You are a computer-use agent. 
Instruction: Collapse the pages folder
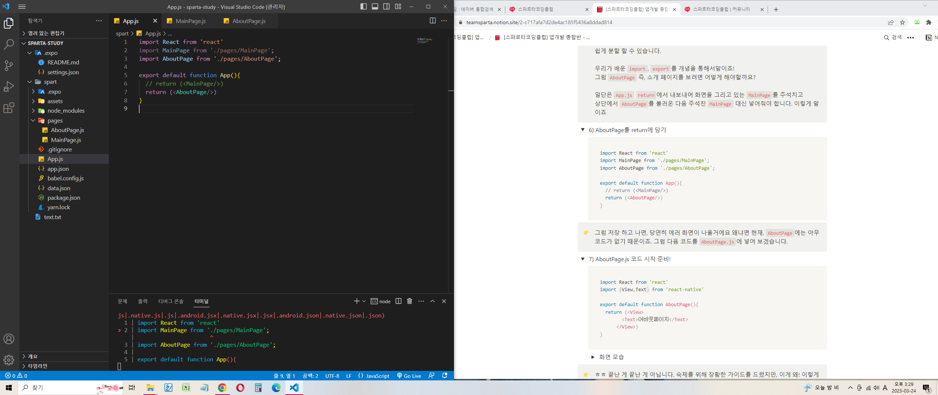pyautogui.click(x=64, y=121)
